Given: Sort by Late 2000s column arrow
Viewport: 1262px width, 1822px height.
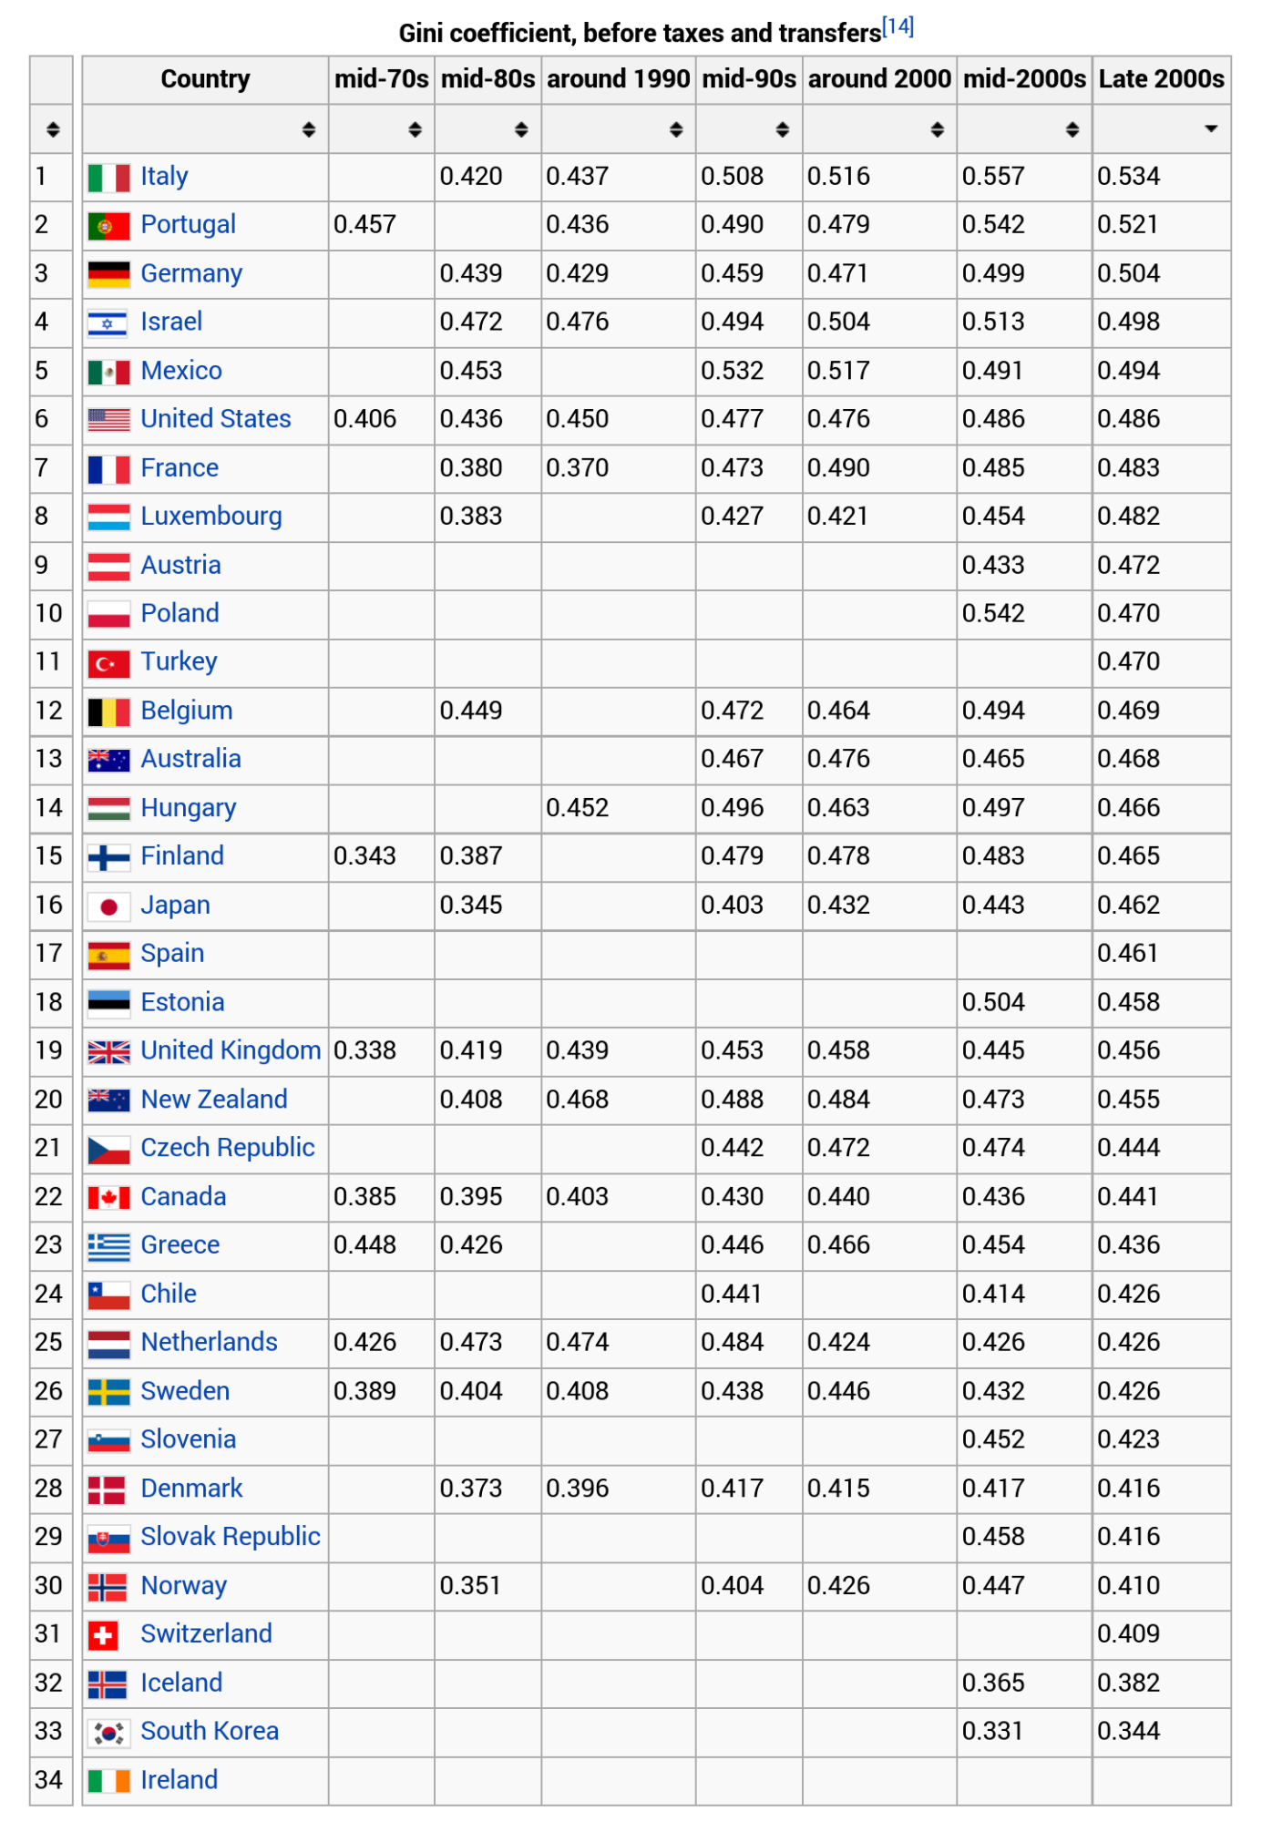Looking at the screenshot, I should [1211, 129].
